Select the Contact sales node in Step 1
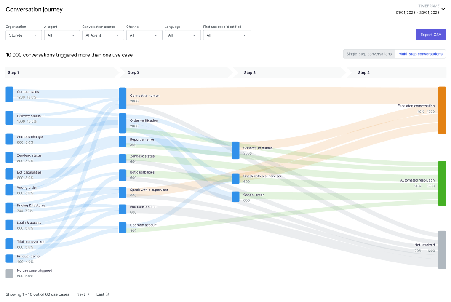 (9, 94)
